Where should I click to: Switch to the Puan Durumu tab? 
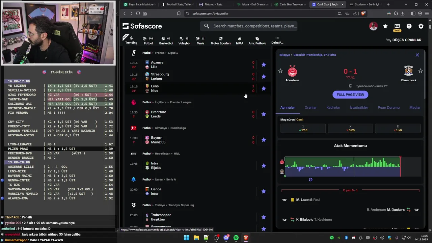388,107
